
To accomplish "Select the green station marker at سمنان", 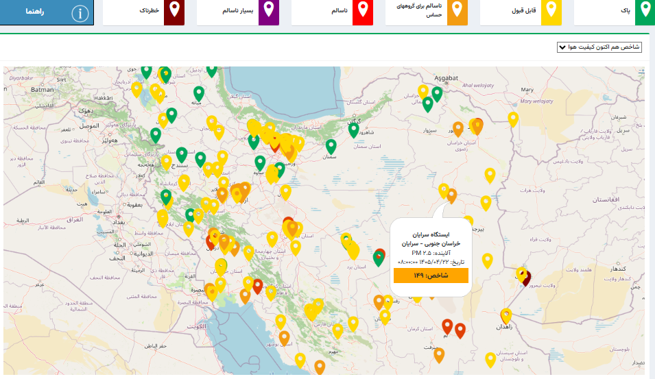I will (x=331, y=146).
